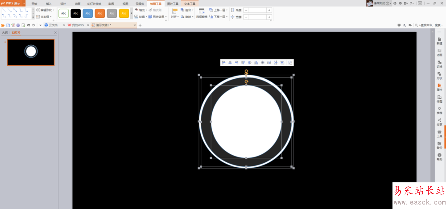Expand the shape style gallery
This screenshot has width=446, height=209.
(132, 13)
